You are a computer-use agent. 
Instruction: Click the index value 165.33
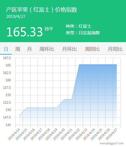[25, 32]
